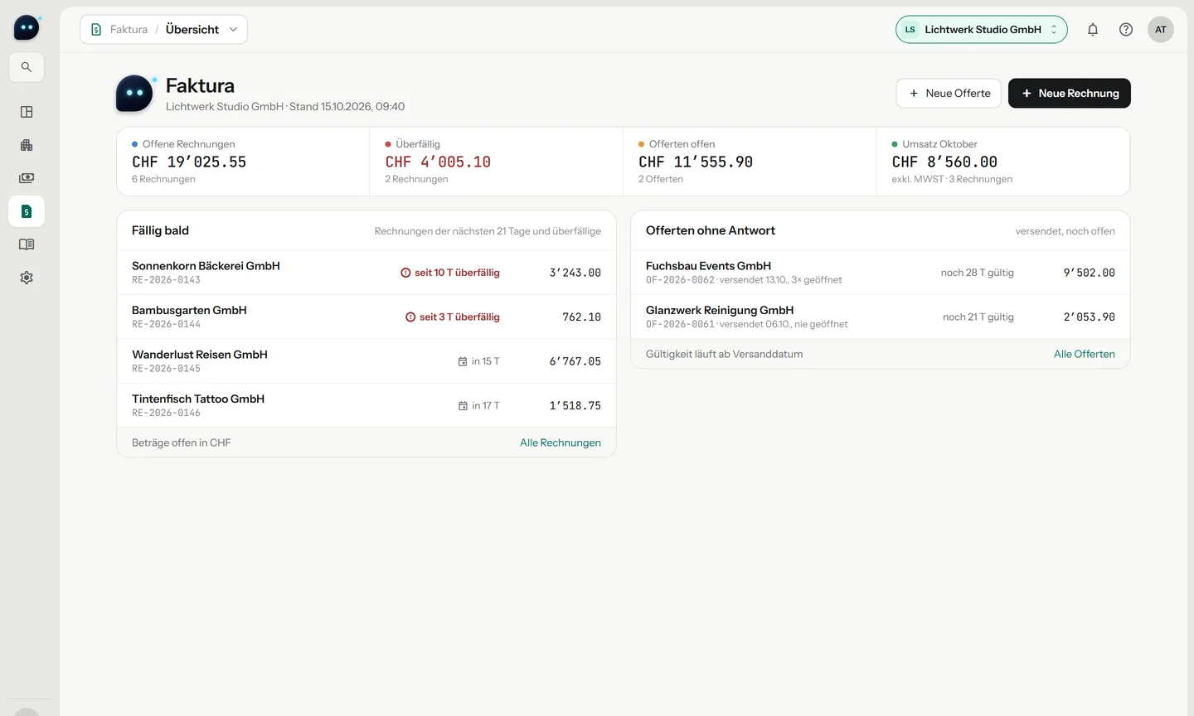The height and width of the screenshot is (716, 1194).
Task: Open the Fuchsbau Events GmbH quote
Action: click(880, 273)
